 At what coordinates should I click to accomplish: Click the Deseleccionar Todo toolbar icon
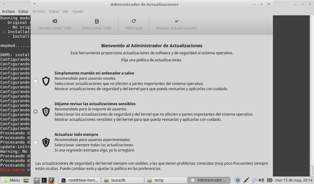pos(55,21)
